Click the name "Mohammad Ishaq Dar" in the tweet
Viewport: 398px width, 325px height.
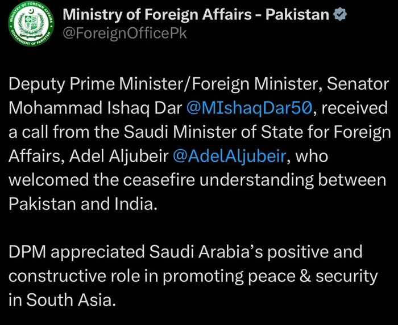click(92, 108)
